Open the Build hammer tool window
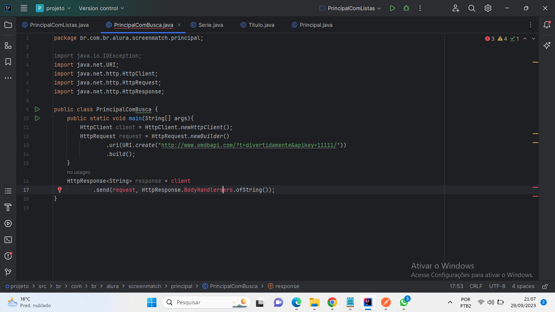Screen dimensions: 555x312 pos(8,207)
